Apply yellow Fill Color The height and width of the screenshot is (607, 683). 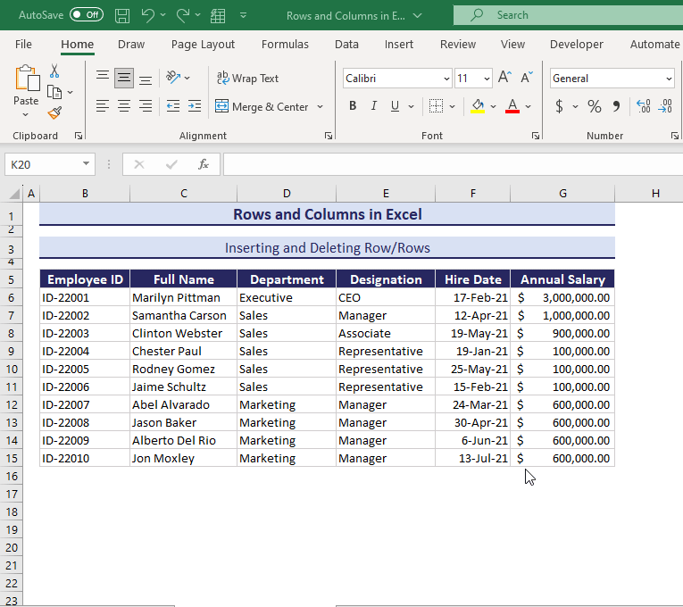478,106
